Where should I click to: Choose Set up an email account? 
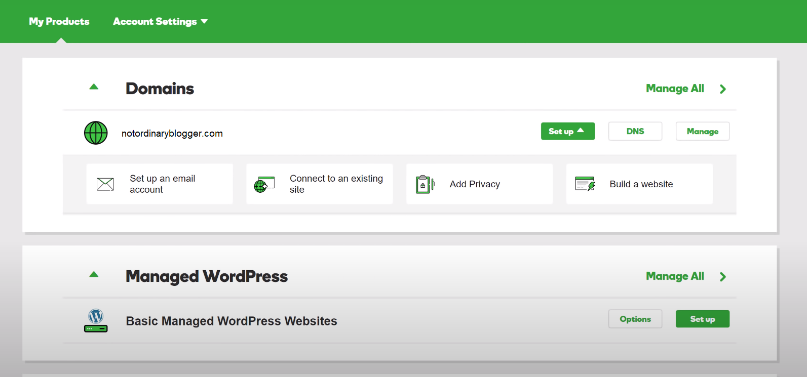(160, 184)
